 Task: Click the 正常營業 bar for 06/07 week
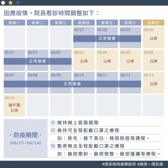pyautogui.click(x=72, y=84)
